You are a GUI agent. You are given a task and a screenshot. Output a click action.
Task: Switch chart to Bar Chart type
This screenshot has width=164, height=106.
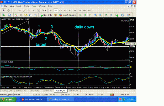80,15
